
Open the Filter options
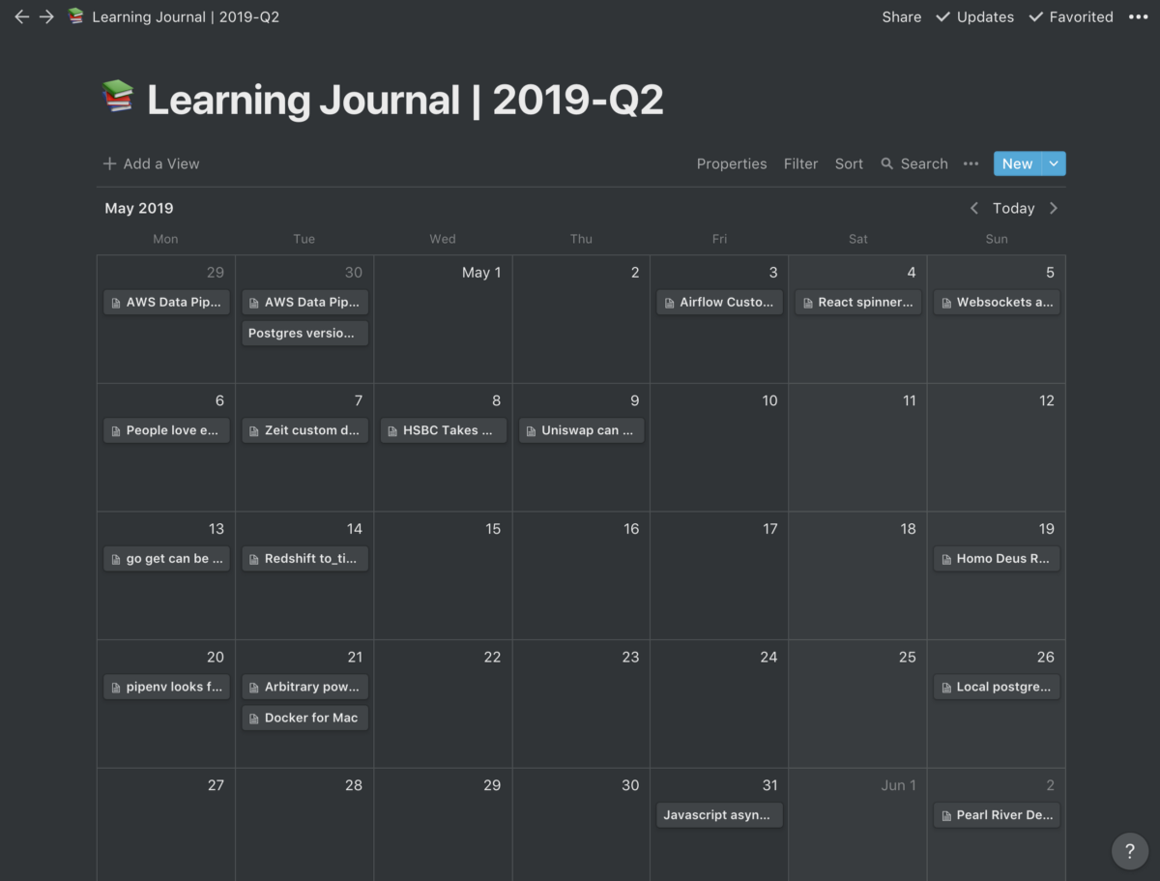tap(800, 164)
